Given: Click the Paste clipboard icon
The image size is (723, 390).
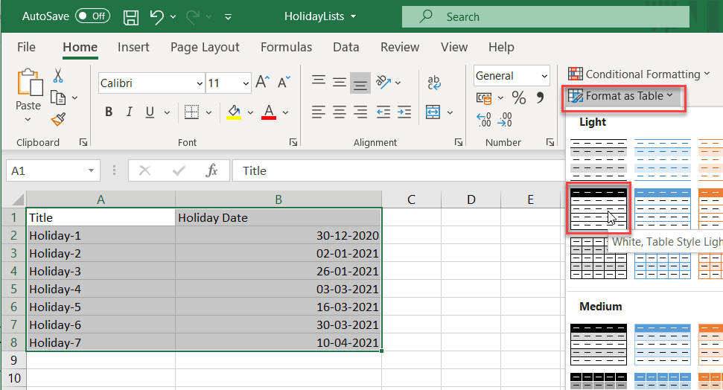Looking at the screenshot, I should tap(29, 83).
